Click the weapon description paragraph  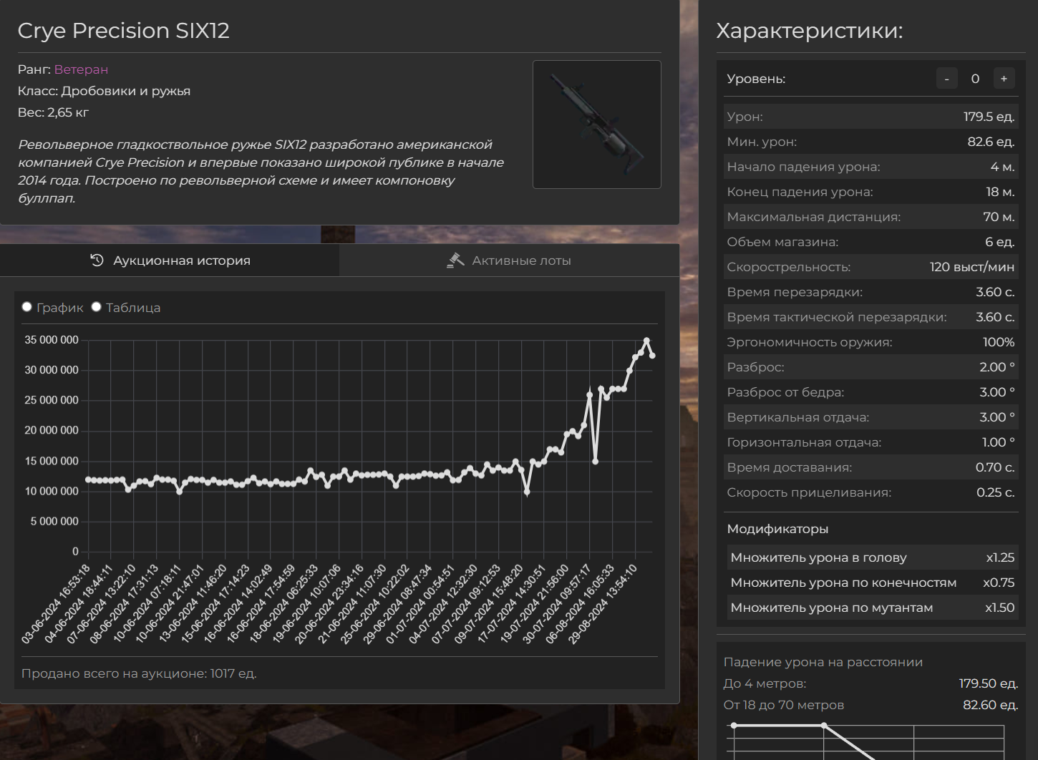[261, 171]
